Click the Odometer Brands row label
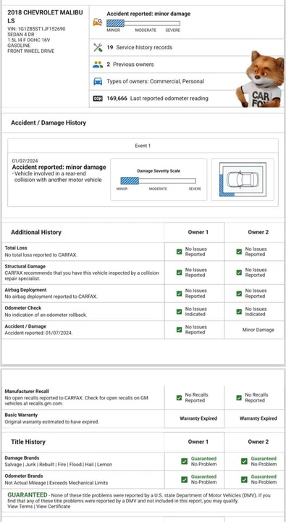Screen dimensions: 286x522 click(x=24, y=476)
